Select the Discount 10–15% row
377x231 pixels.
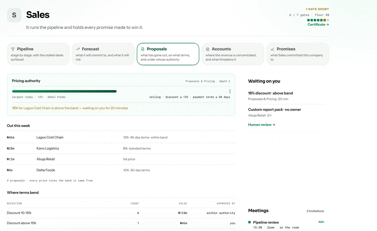click(x=121, y=213)
